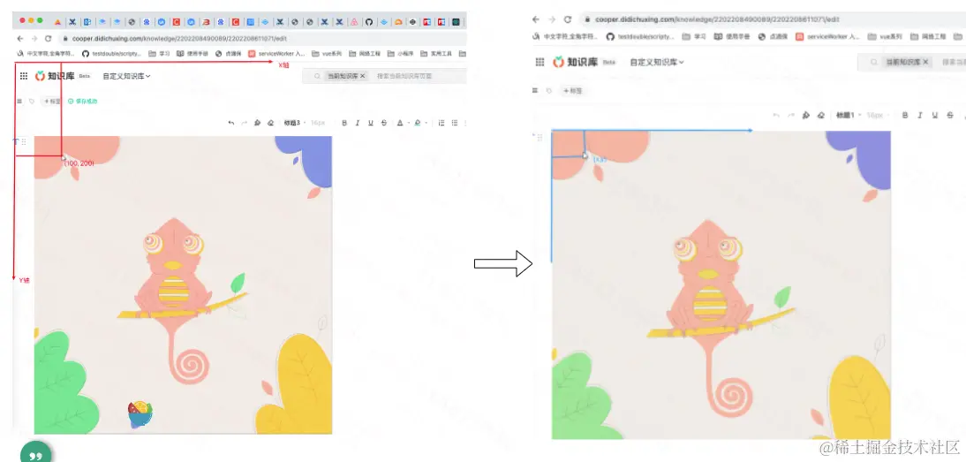Open the serviceWorker bookmark in the right browser

click(x=827, y=36)
